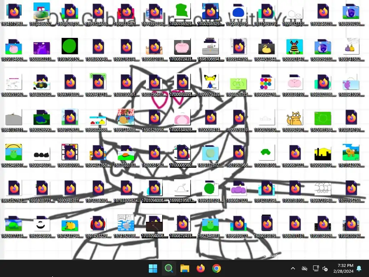Select the yellow duck thumbnail 1684457844

point(267,47)
